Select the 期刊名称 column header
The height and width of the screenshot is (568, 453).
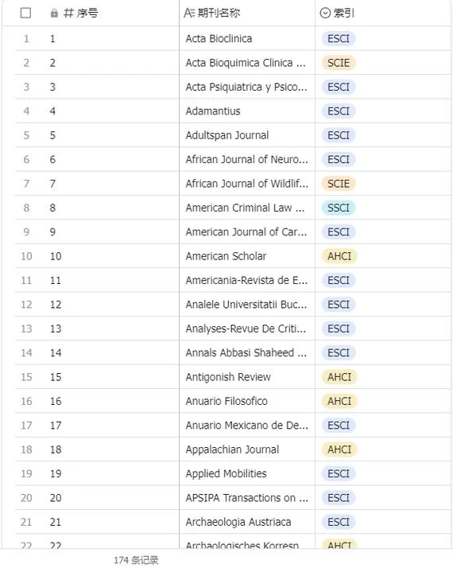(247, 13)
